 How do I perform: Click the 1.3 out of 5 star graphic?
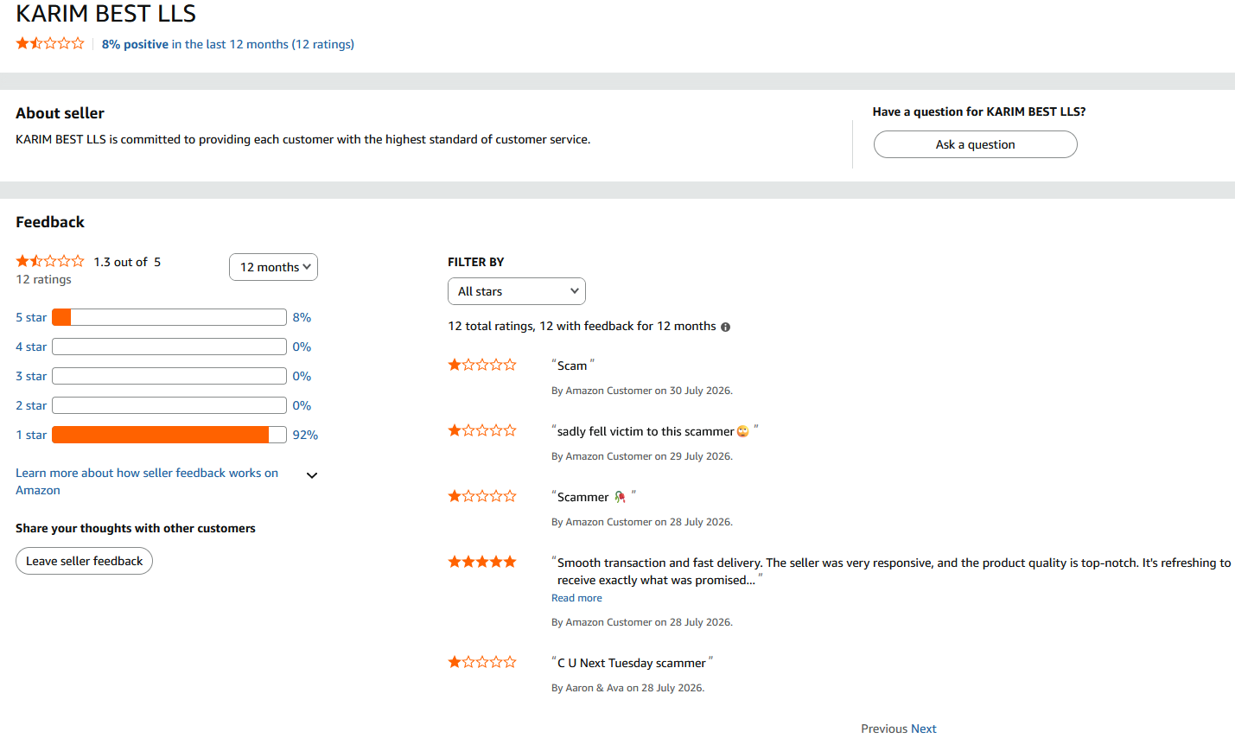pos(50,261)
